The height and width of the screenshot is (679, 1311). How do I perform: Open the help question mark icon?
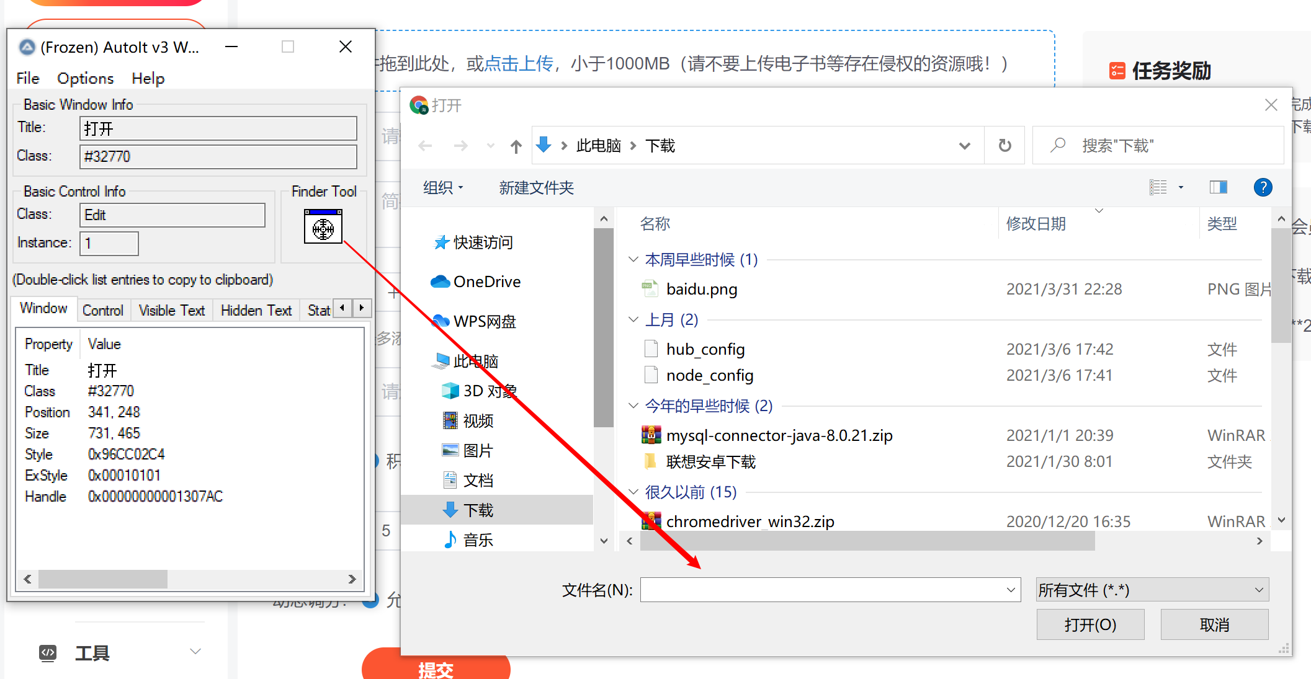pos(1263,187)
